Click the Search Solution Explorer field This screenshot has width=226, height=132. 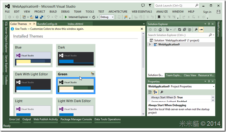pos(178,35)
